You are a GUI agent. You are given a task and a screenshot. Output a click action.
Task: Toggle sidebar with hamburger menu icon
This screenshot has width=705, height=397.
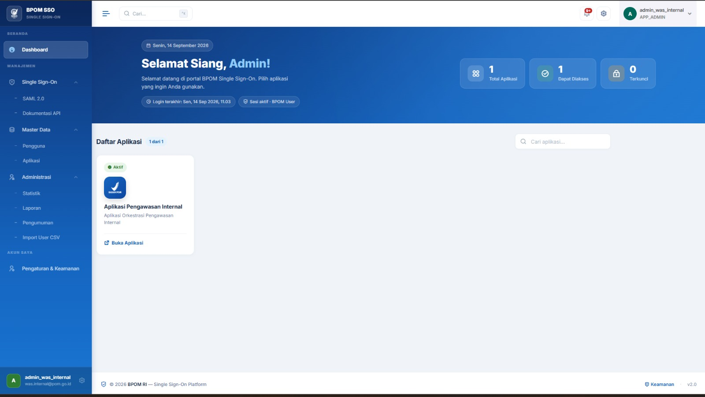[106, 14]
